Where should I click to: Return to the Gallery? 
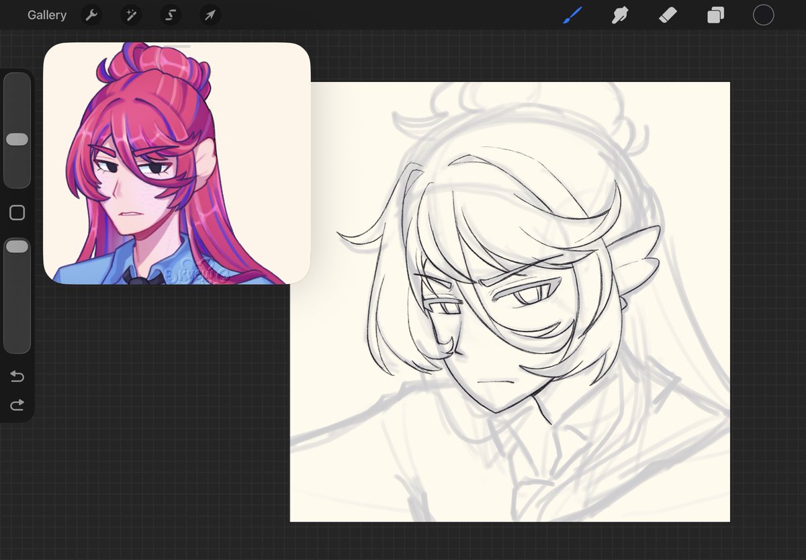47,15
